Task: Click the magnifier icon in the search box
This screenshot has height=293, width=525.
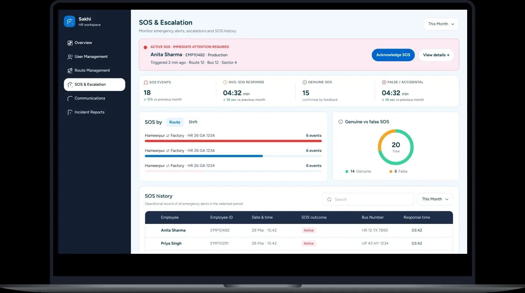Action: (x=329, y=199)
